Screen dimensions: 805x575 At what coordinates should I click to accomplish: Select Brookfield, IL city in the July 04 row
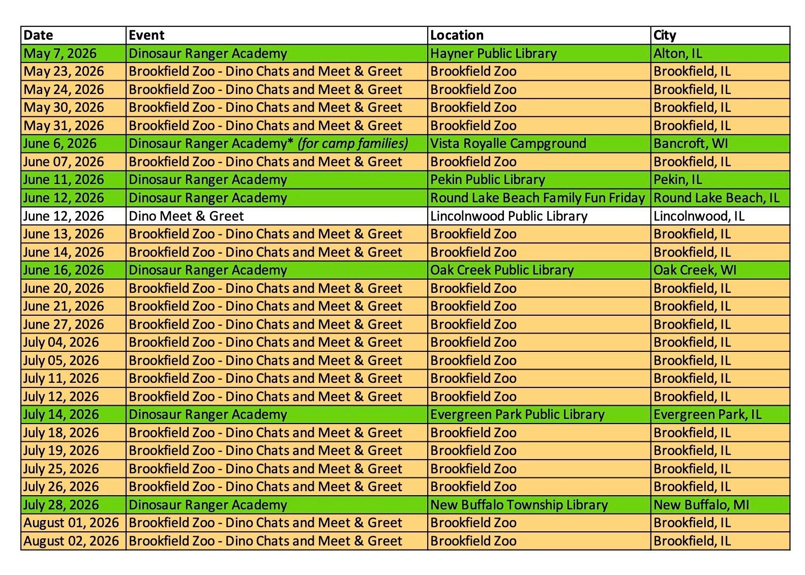(x=721, y=342)
